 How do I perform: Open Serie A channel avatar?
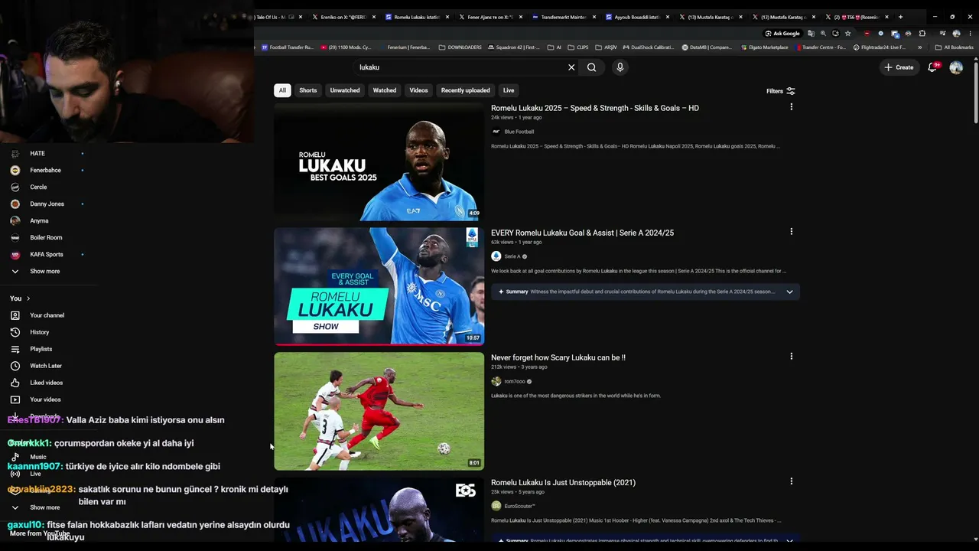pyautogui.click(x=496, y=256)
